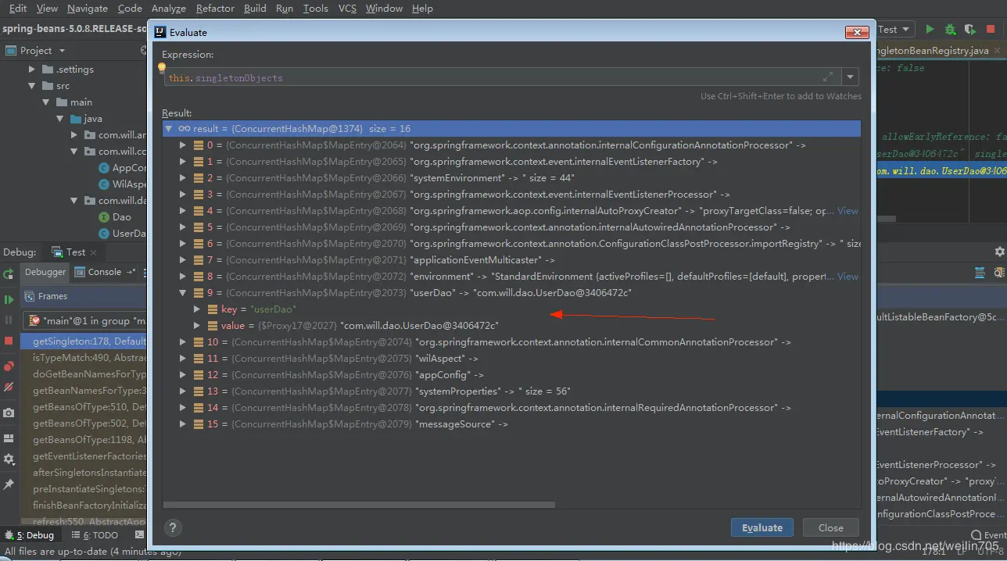
Task: Select entry 12 appConfig row
Action: click(x=512, y=374)
